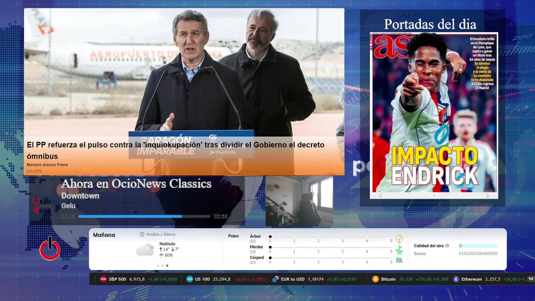535x301 pixels.
Task: Click the Bitcoin price '76.038'
Action: tap(406, 279)
